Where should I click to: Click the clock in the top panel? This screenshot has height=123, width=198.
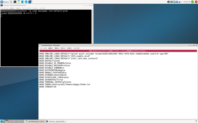coord(187,2)
